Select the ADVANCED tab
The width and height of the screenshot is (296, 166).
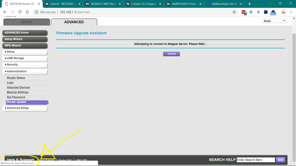point(74,22)
